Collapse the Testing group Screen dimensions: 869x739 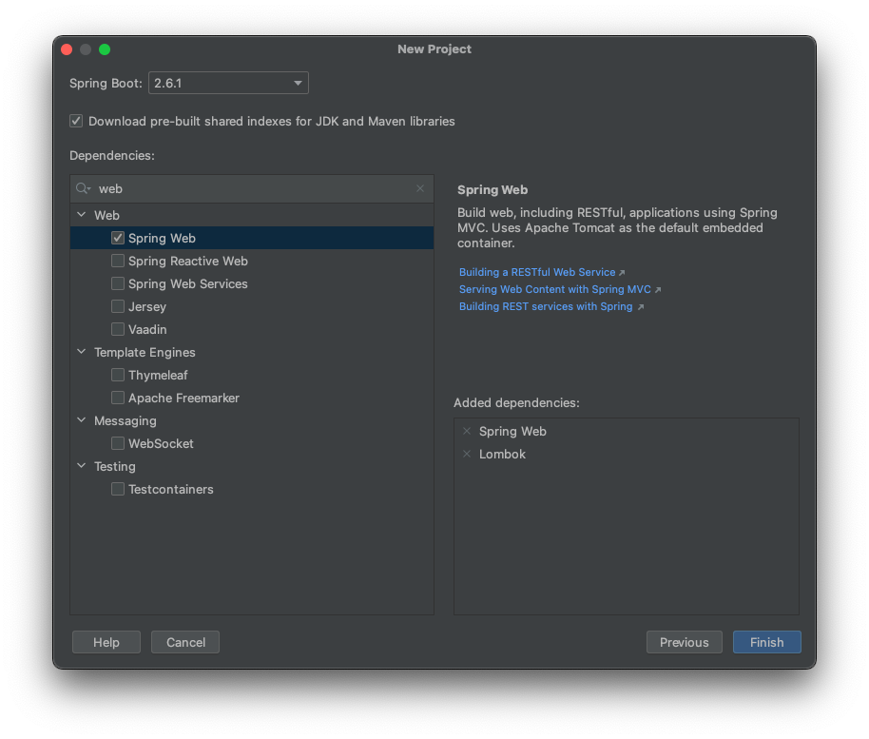[82, 466]
